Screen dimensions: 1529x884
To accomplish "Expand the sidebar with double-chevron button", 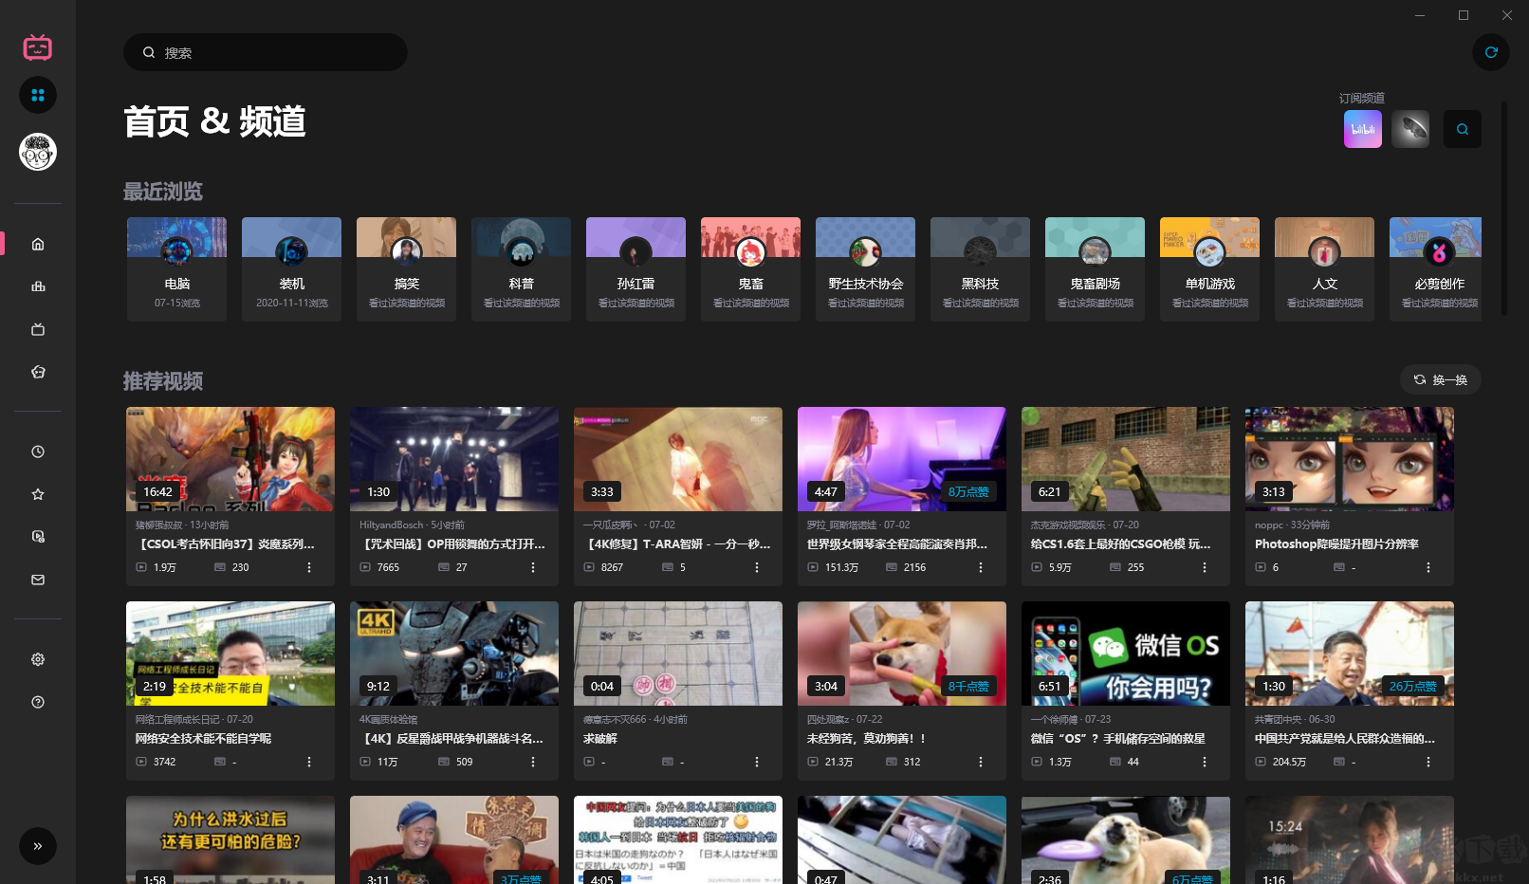I will point(38,846).
